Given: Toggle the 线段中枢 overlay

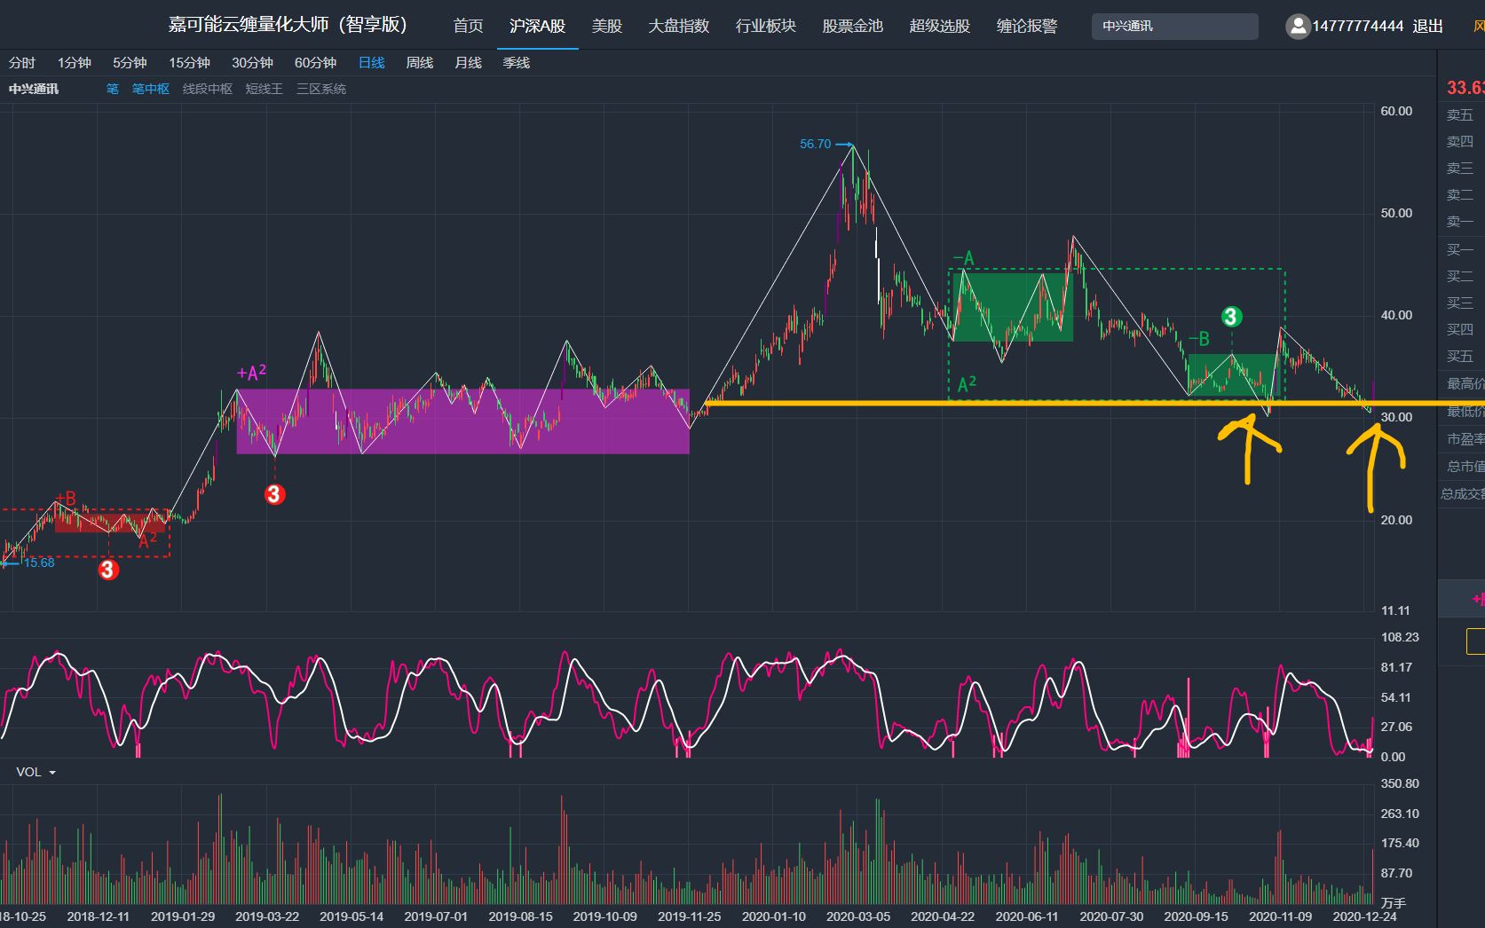Looking at the screenshot, I should point(208,89).
